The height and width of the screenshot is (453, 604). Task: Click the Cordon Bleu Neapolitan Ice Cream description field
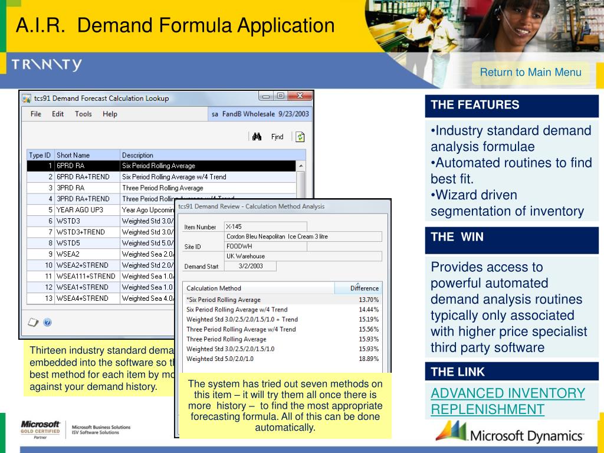303,237
